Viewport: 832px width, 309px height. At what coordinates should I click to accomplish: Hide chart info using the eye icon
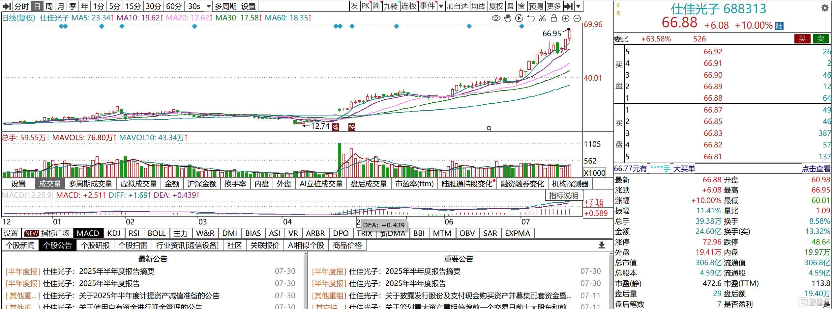(x=496, y=19)
